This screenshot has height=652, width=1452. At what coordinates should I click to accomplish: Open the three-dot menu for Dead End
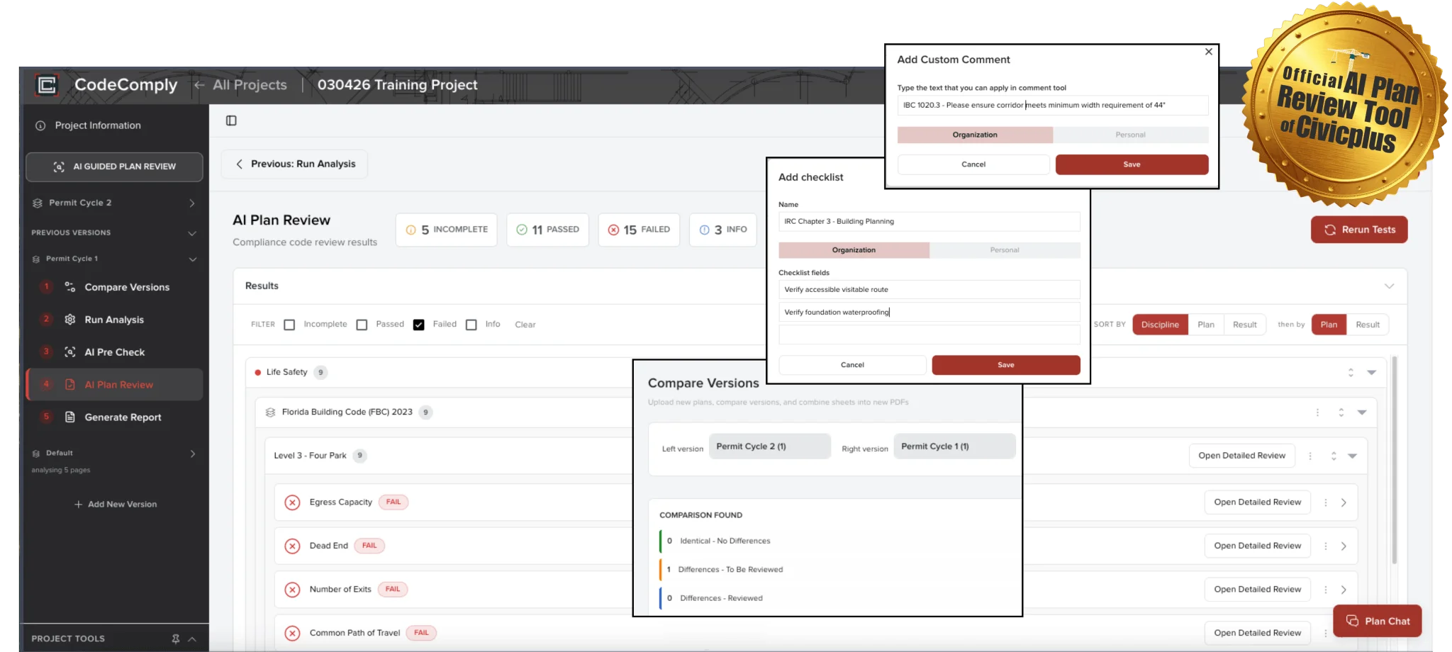(x=1326, y=546)
